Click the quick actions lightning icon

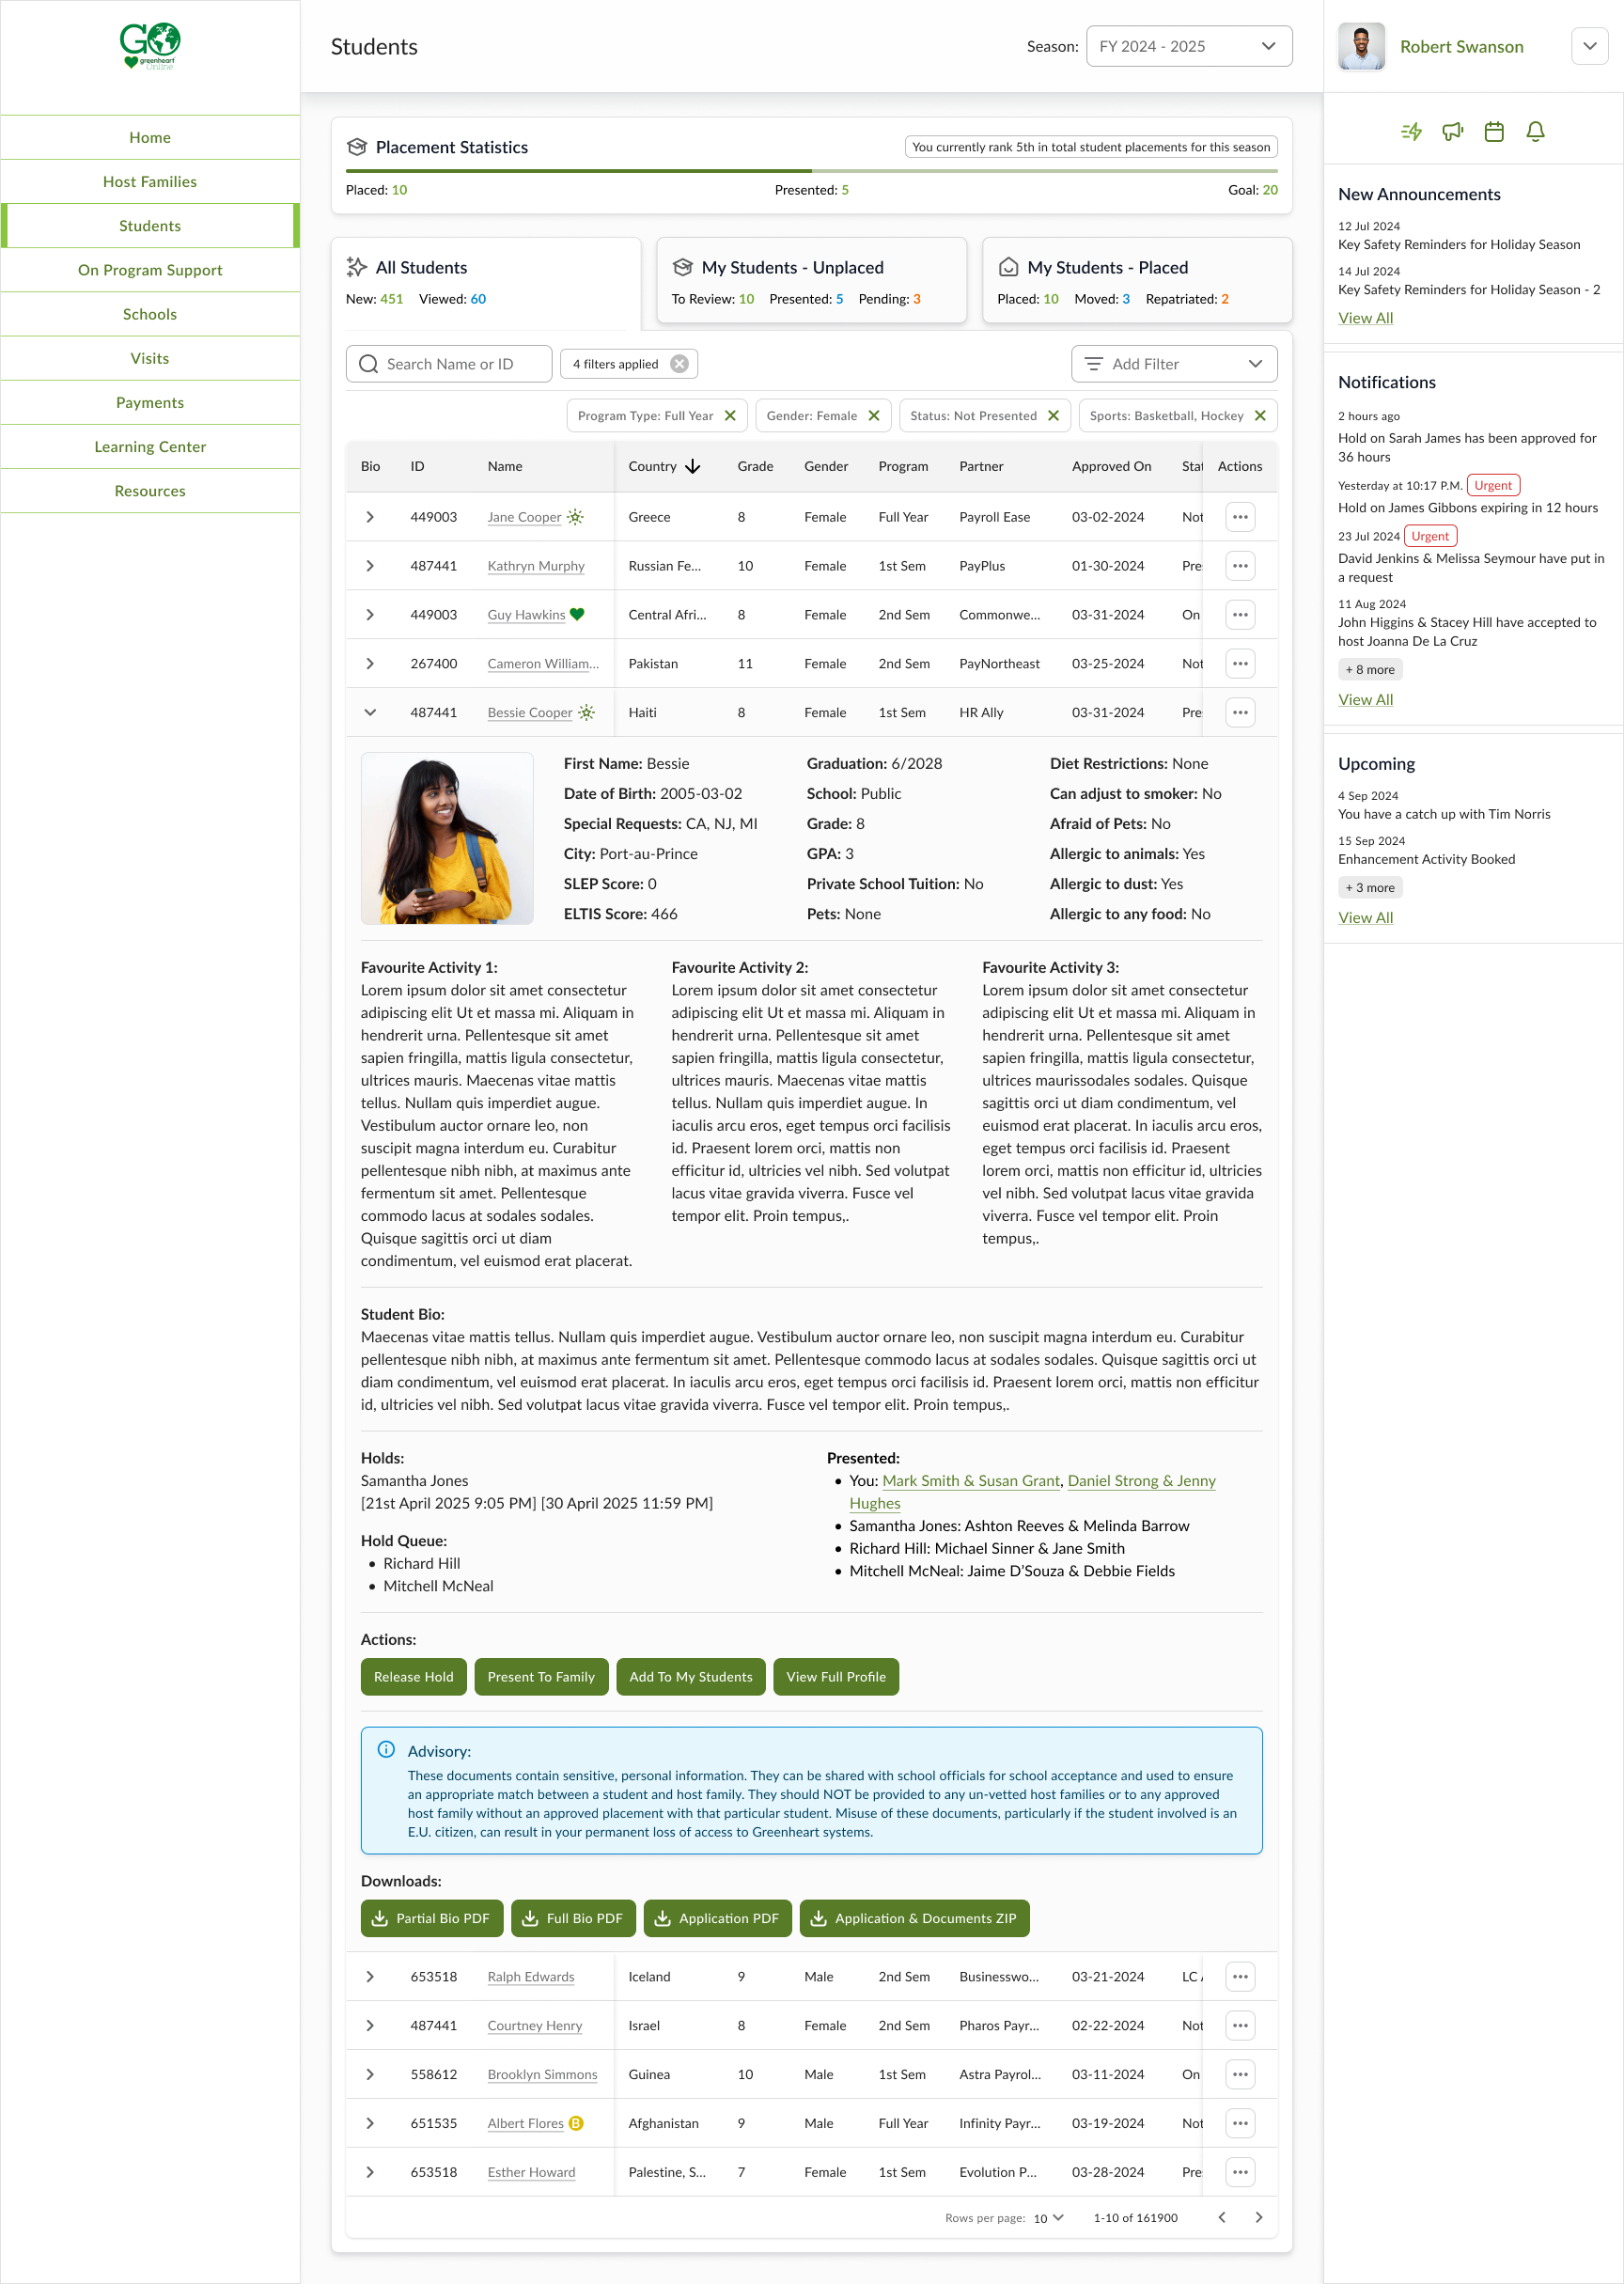[x=1411, y=131]
